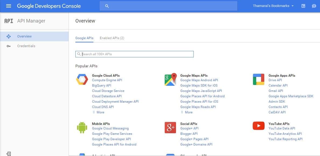
Task: Open Google Play Game Services link
Action: tap(112, 134)
